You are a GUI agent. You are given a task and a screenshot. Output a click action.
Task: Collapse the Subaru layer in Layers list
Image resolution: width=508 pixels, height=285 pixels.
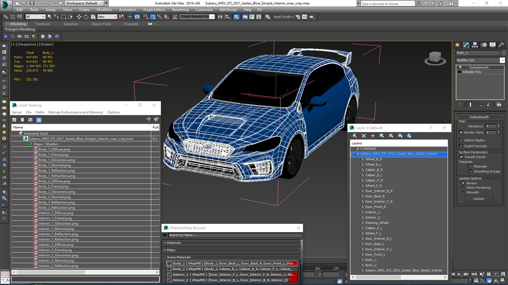(x=353, y=154)
